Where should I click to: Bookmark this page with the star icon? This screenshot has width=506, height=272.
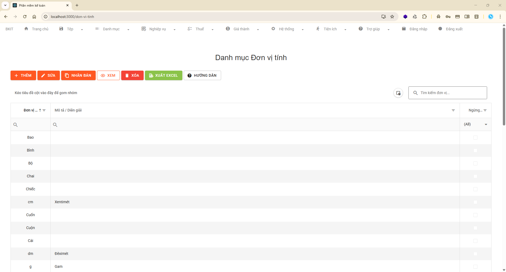[392, 17]
